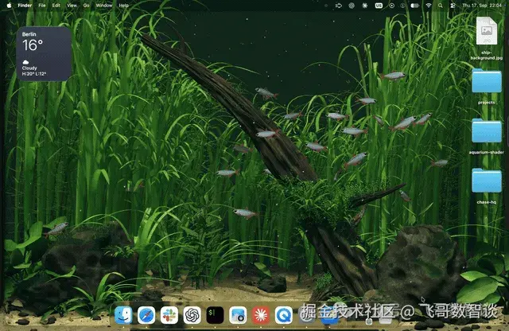Screen dimensions: 509x331
Task: Open the Apple menu
Action: click(x=9, y=6)
